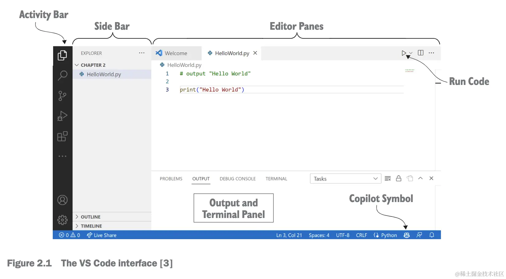The height and width of the screenshot is (279, 506).
Task: Switch to the OUTPUT panel tab
Action: (x=201, y=179)
